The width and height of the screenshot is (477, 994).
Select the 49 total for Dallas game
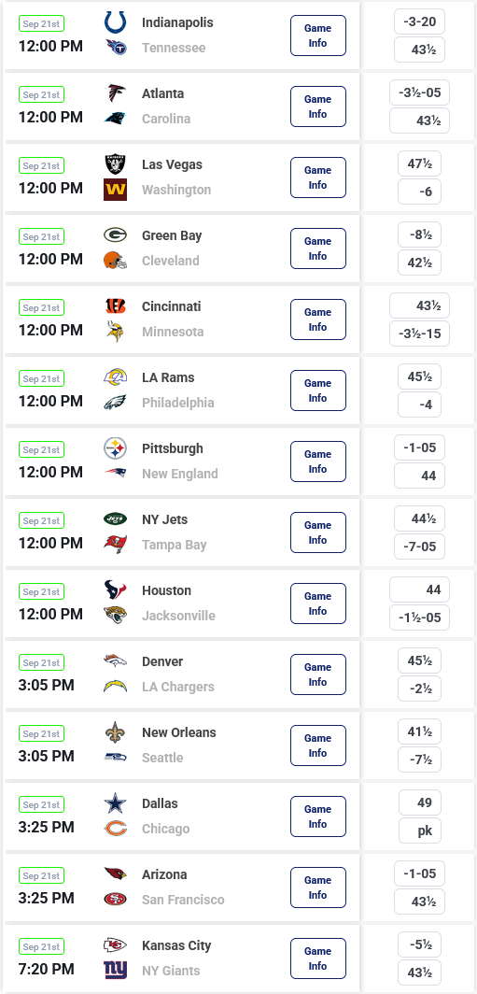tap(419, 802)
